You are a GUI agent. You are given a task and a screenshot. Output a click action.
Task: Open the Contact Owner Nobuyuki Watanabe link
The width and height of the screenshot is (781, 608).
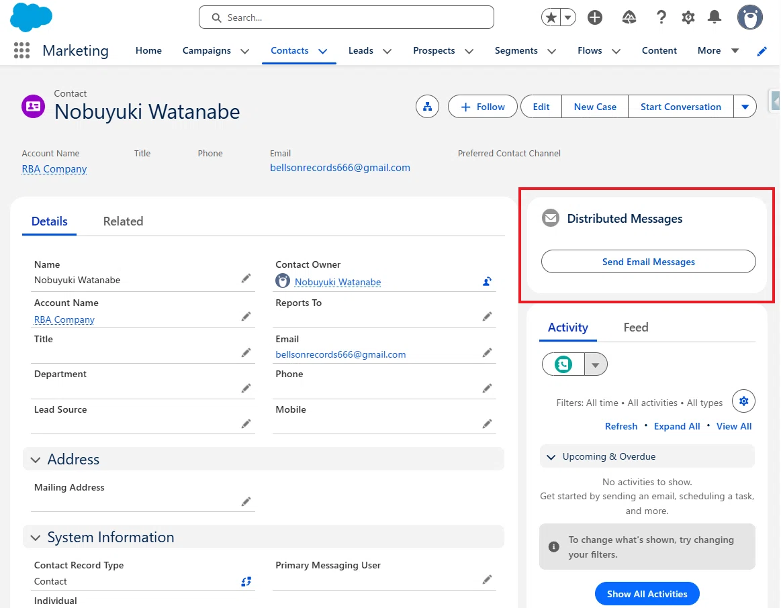click(338, 282)
